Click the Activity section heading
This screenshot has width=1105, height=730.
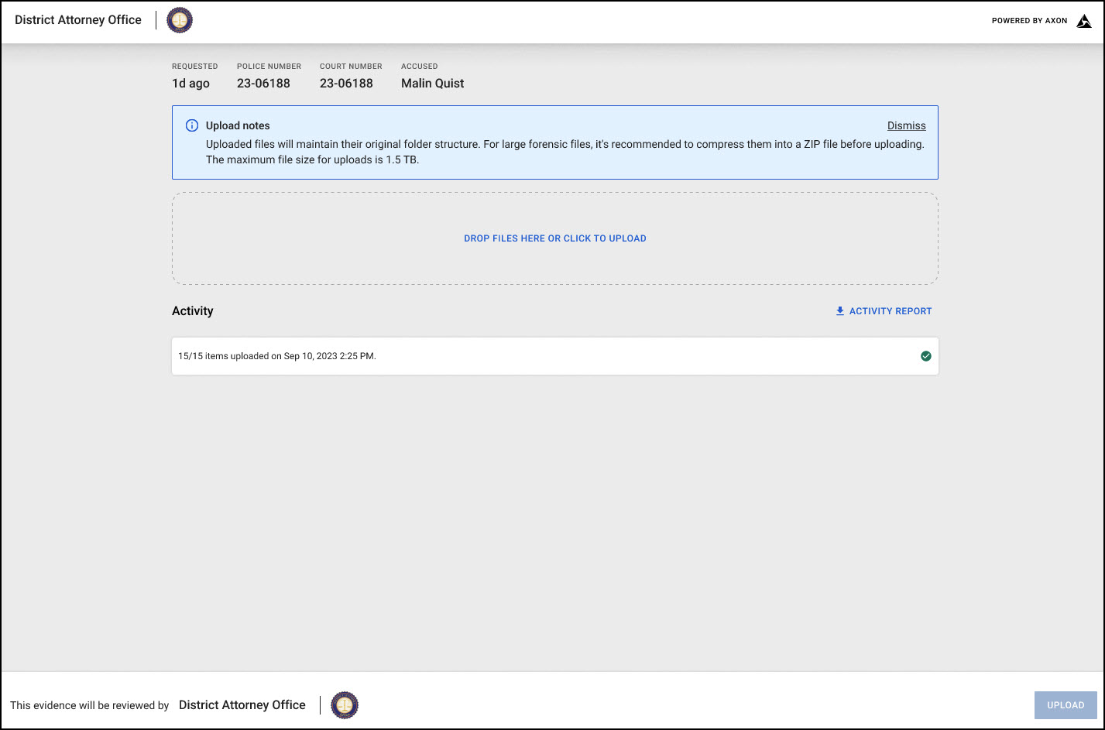192,311
